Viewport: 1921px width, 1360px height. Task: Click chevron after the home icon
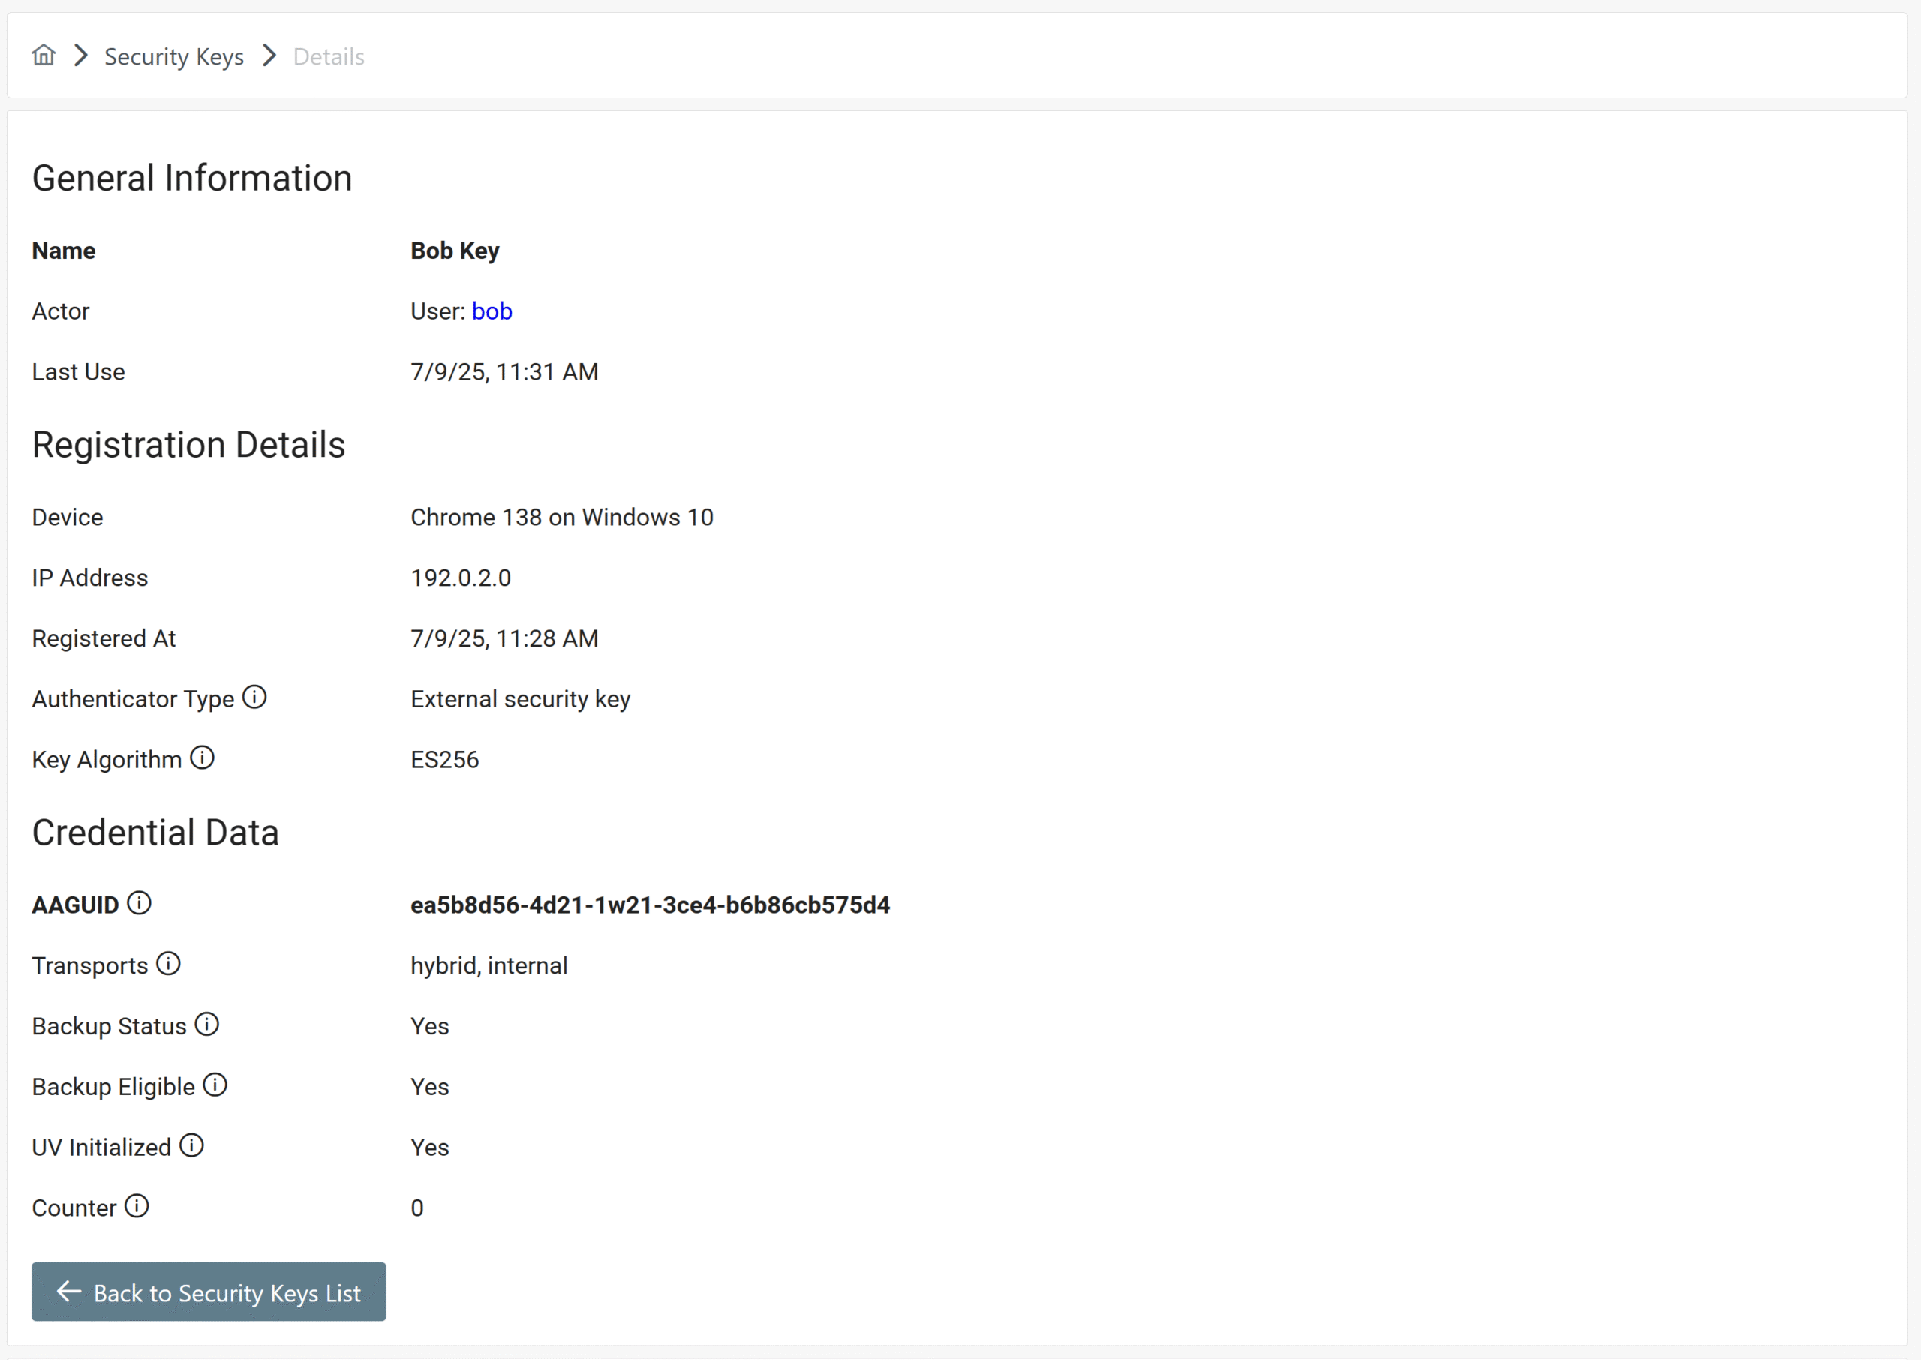pos(80,56)
